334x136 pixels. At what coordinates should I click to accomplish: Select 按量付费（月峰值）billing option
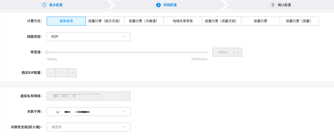tap(144, 21)
